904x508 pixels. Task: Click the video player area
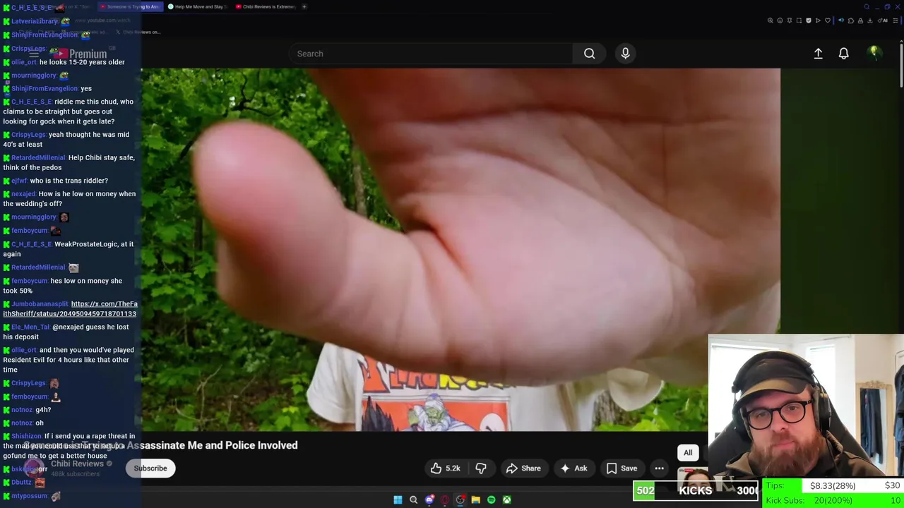[460, 250]
